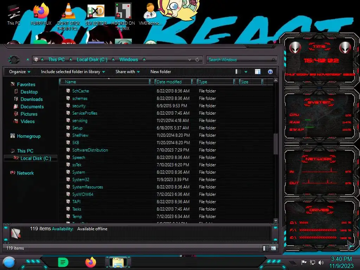Launch the FURRY FUX Firefox desktop shortcut
Viewport: 360px width, 270px height.
41,14
